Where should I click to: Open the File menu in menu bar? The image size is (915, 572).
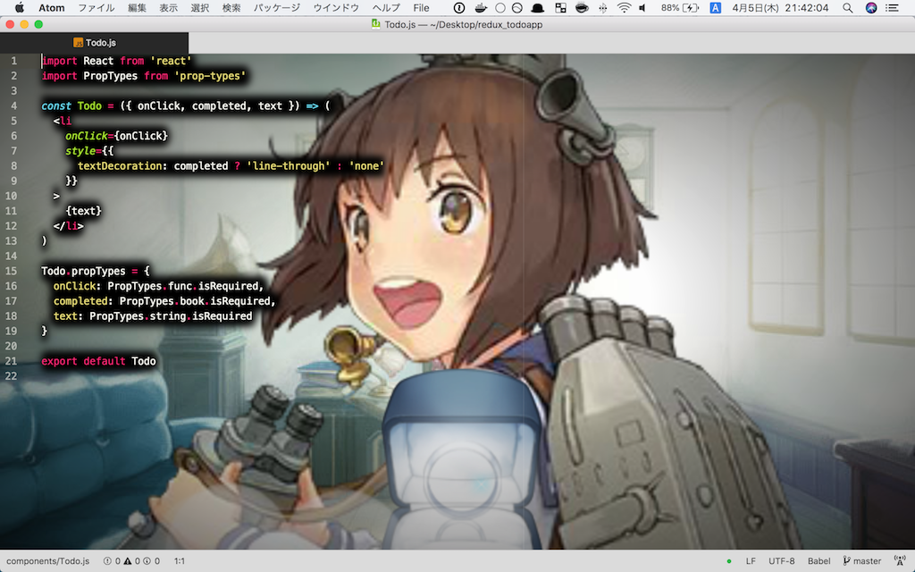(x=422, y=7)
